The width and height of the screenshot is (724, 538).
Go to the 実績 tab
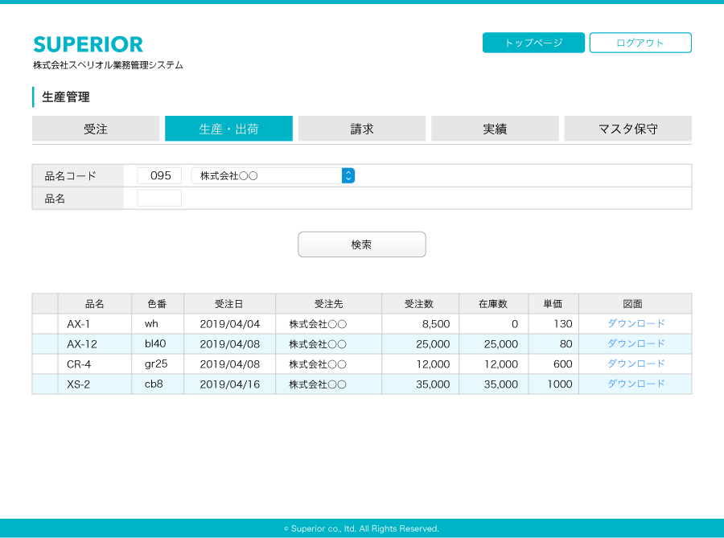pos(495,129)
